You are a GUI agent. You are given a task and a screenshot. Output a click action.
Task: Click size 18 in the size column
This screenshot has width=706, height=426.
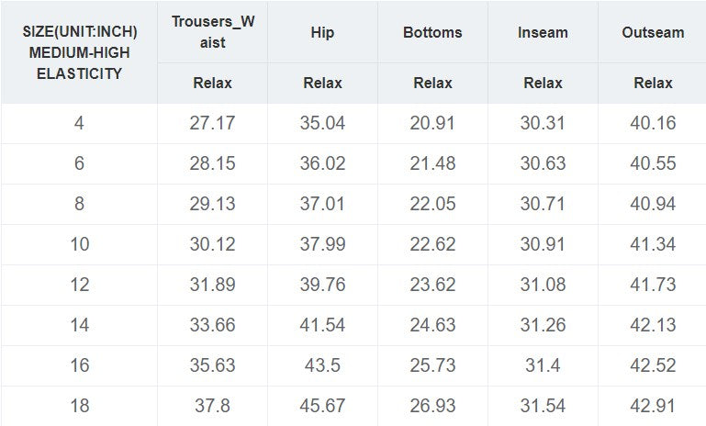click(x=80, y=406)
